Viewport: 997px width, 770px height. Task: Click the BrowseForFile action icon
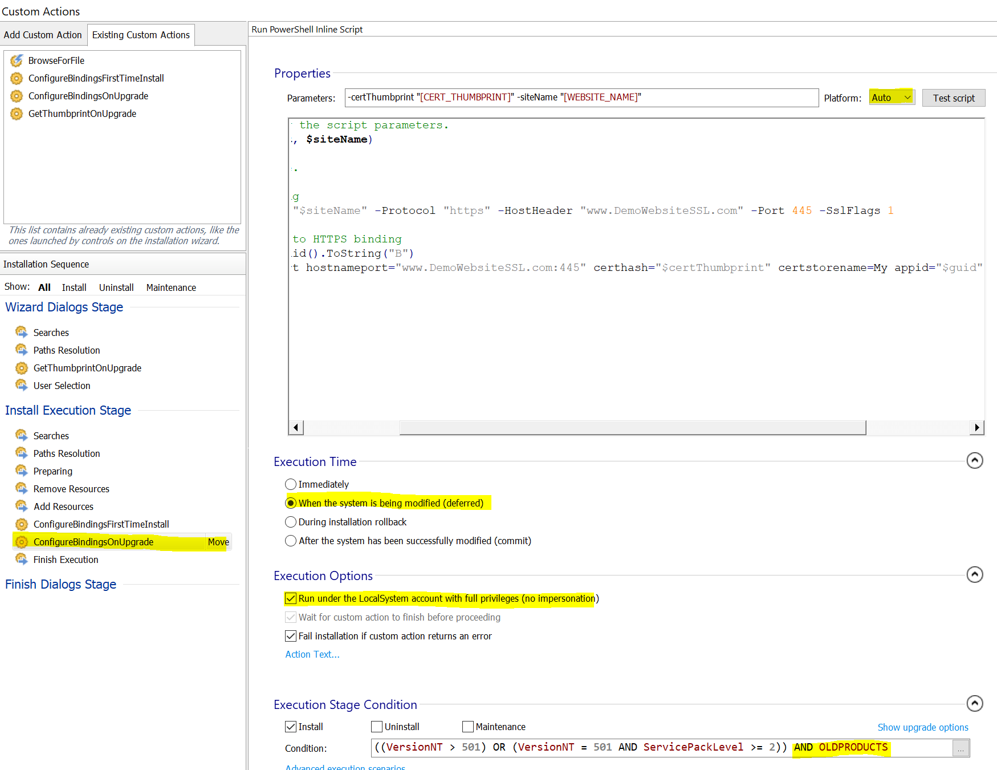17,60
